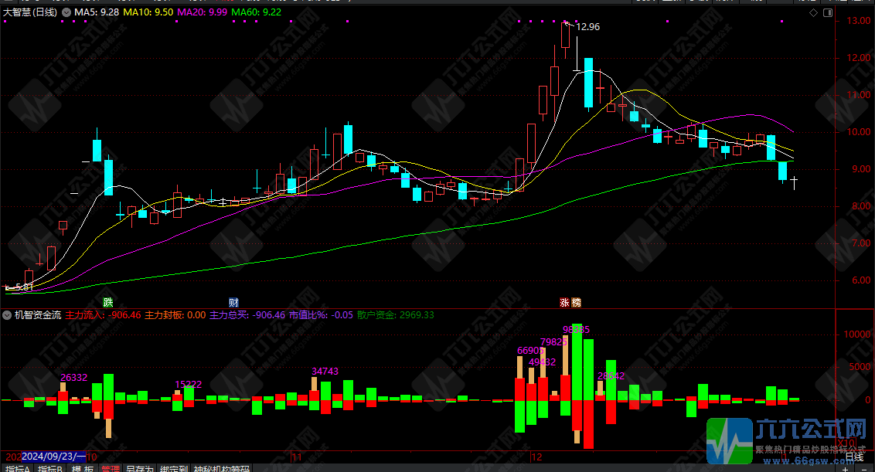Click the 管理 button

pos(111,468)
